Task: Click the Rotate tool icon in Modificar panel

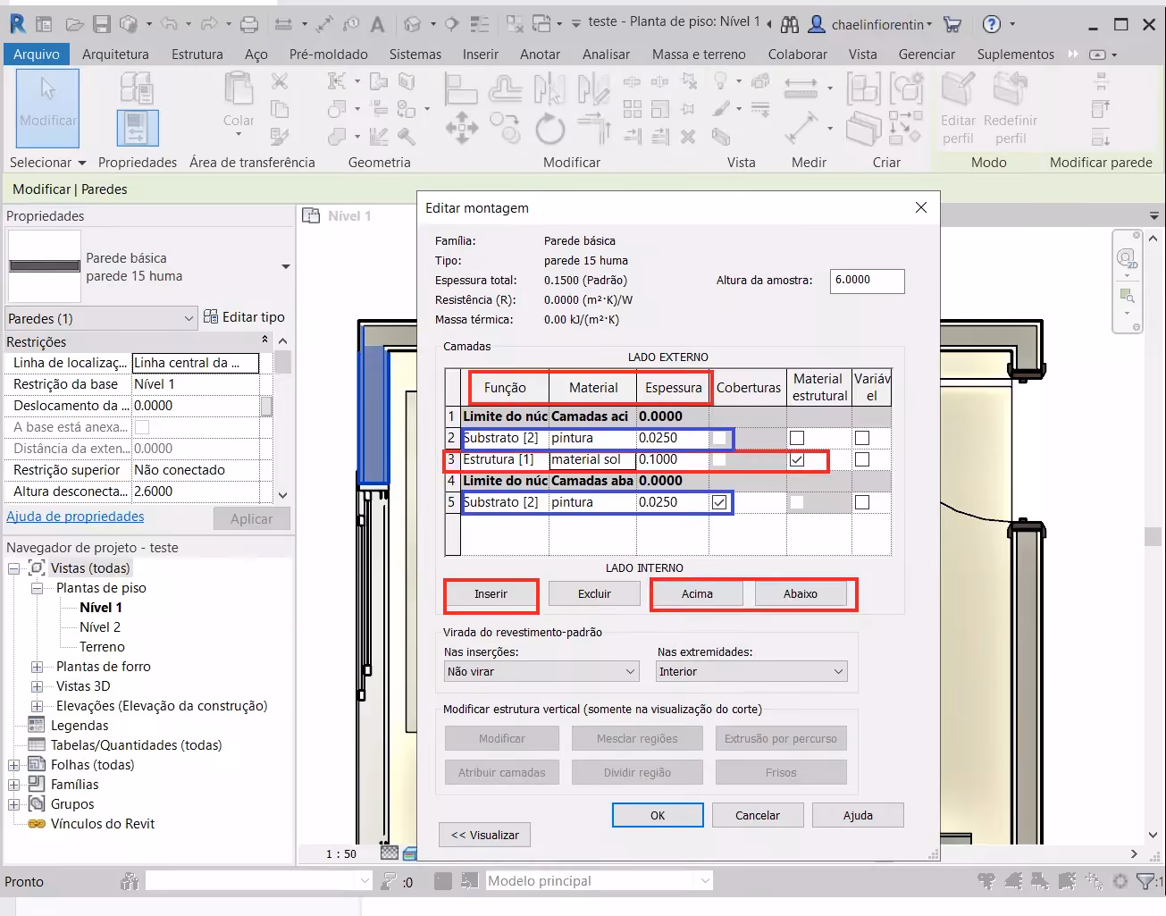Action: [x=550, y=130]
